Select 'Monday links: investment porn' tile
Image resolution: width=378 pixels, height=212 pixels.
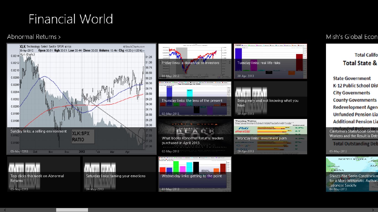[x=270, y=137]
